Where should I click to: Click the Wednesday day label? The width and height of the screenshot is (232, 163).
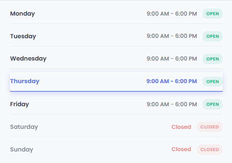coord(28,59)
